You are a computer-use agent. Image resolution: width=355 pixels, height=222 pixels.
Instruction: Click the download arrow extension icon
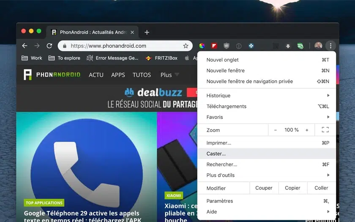click(288, 46)
